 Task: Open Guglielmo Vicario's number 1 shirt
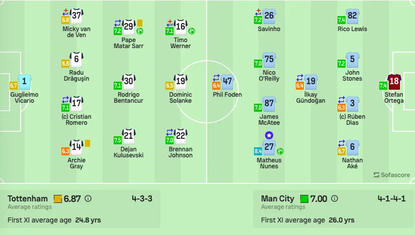(24, 82)
